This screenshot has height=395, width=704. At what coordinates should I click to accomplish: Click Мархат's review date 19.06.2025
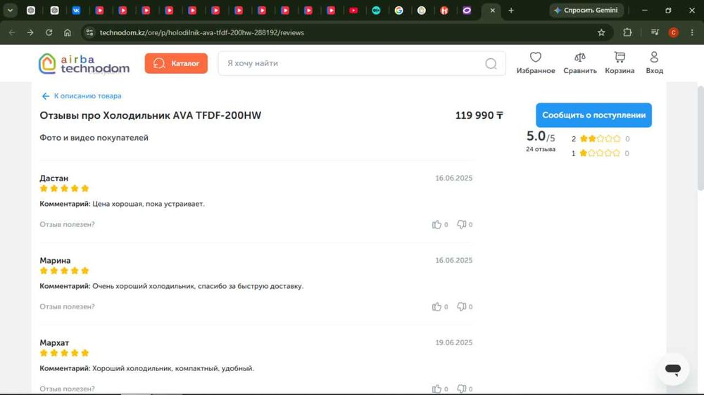tap(454, 342)
